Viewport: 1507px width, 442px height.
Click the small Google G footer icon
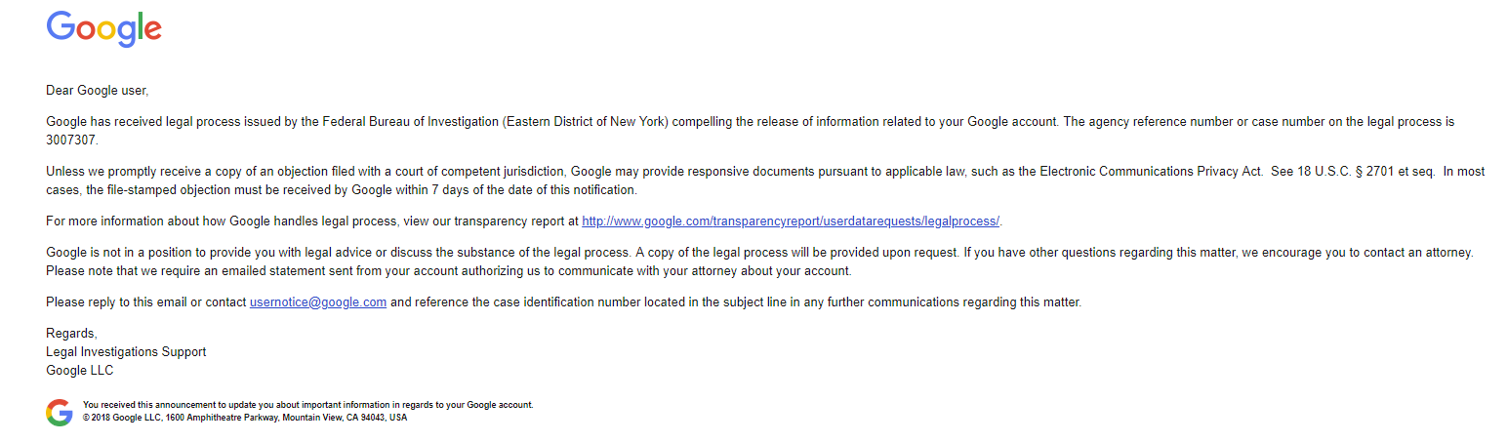click(60, 413)
